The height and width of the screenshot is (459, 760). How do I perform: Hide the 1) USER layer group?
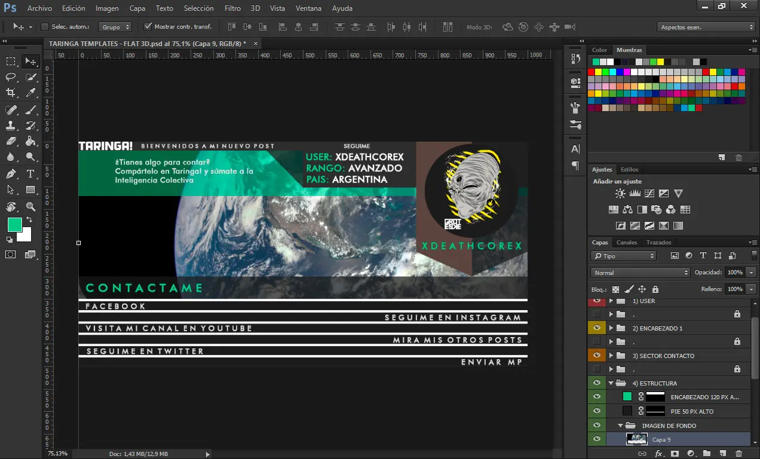tap(596, 301)
